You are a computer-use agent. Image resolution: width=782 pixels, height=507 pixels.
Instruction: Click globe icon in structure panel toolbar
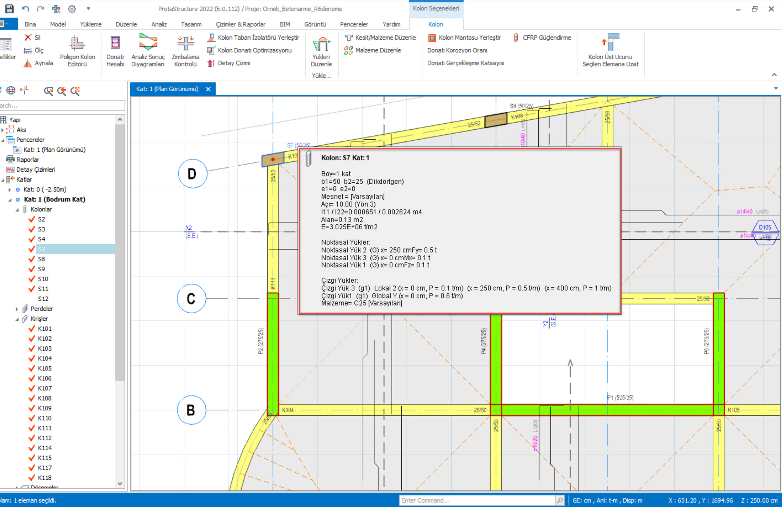coord(11,90)
